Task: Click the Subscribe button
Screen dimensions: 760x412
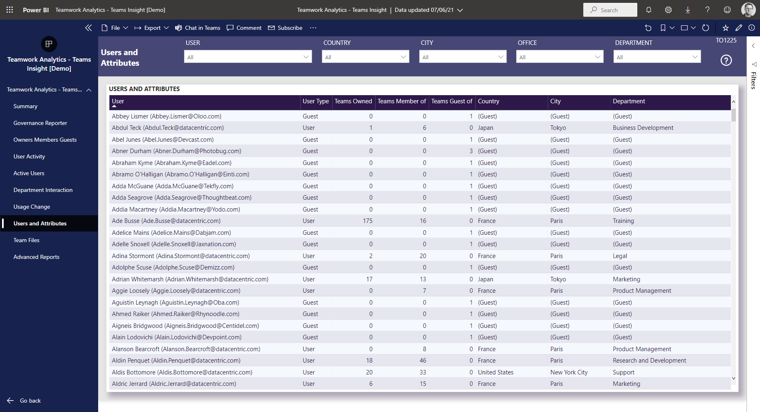Action: 285,28
